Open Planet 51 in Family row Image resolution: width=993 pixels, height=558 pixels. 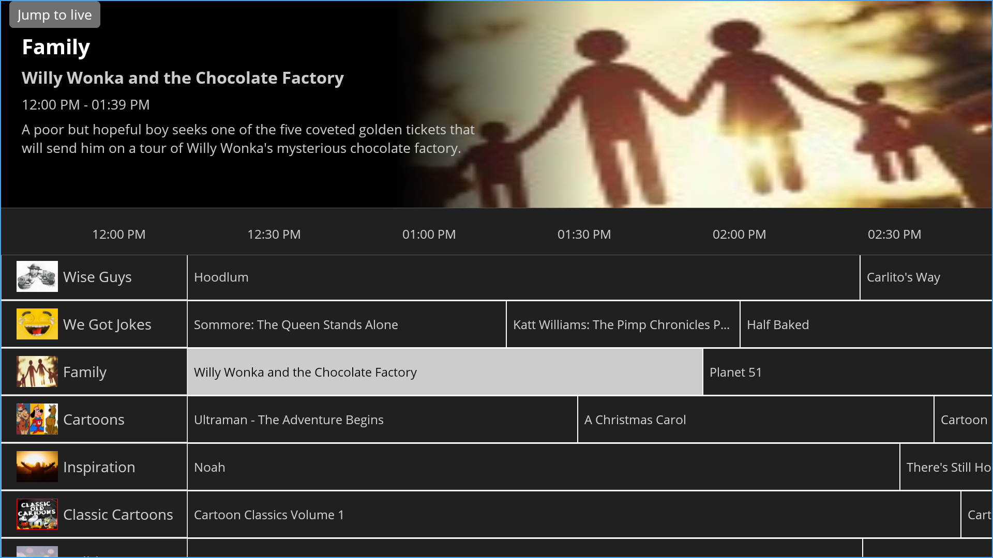point(847,373)
